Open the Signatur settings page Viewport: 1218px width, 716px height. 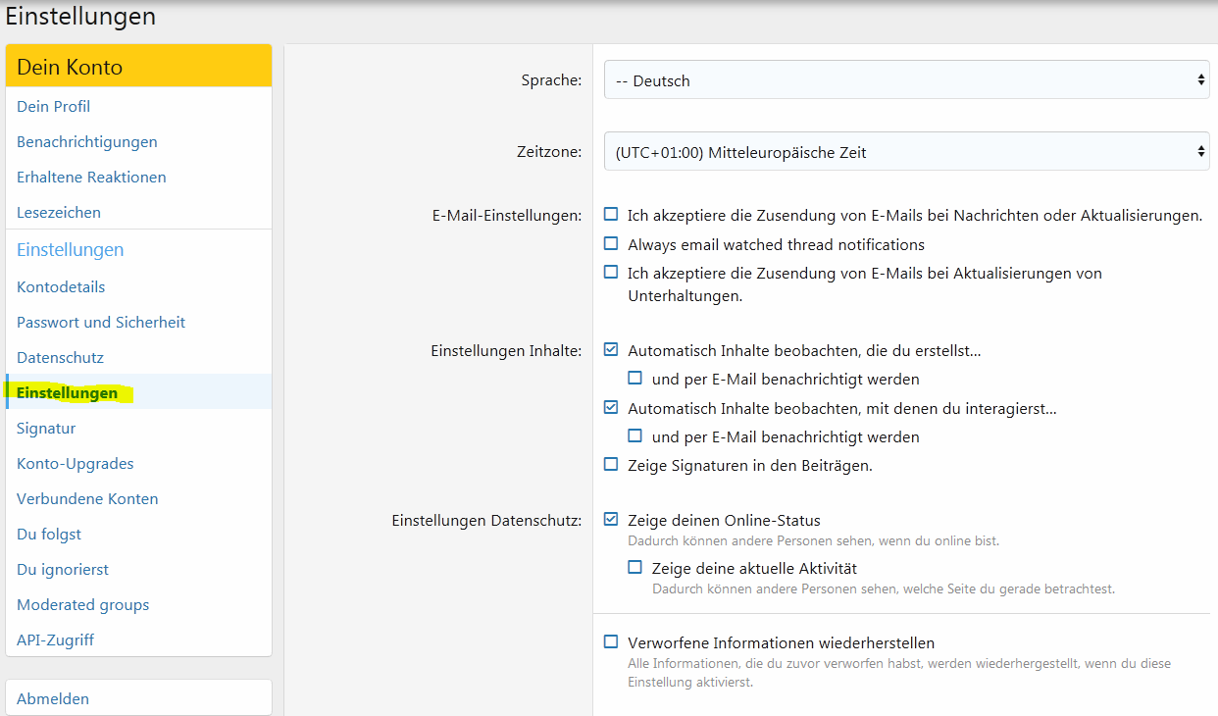coord(46,428)
